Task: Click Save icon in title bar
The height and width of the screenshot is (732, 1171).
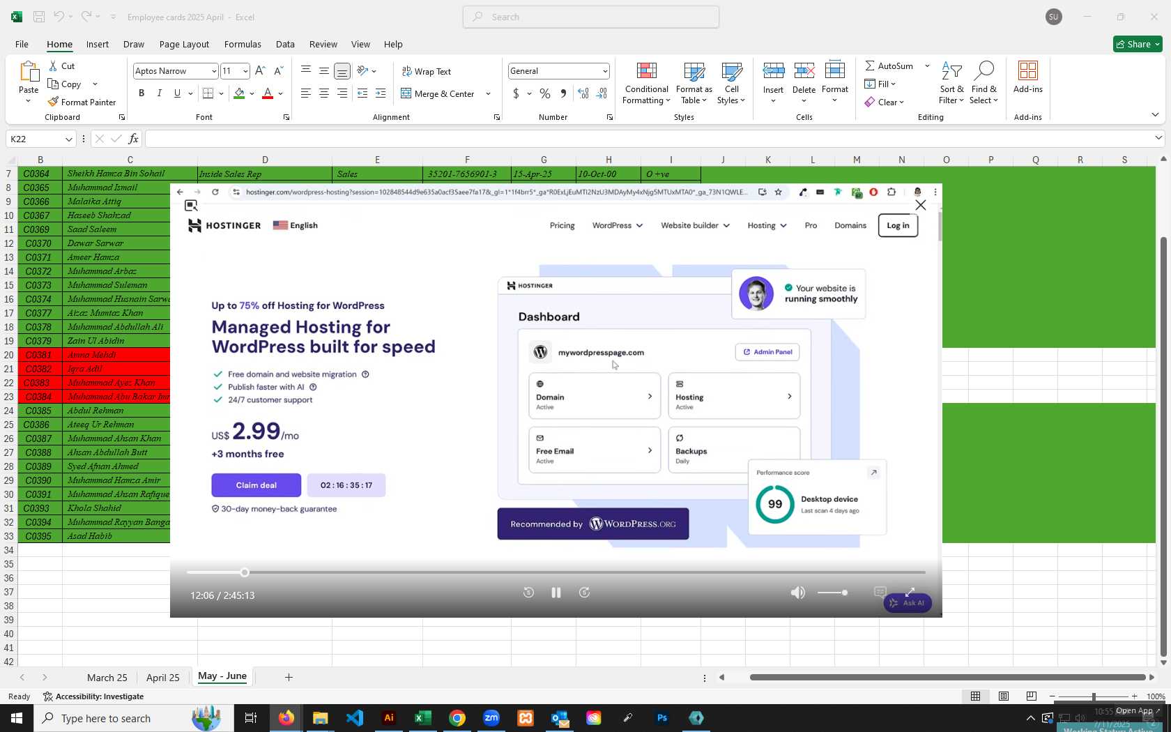Action: tap(39, 17)
